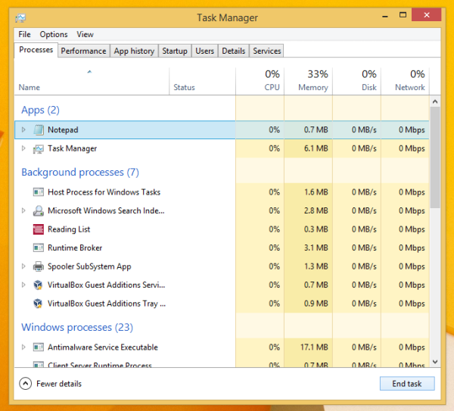
Task: Select Host Process for Windows Tasks name
Action: (104, 192)
